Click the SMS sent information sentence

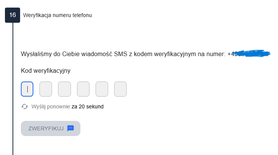tap(123, 54)
